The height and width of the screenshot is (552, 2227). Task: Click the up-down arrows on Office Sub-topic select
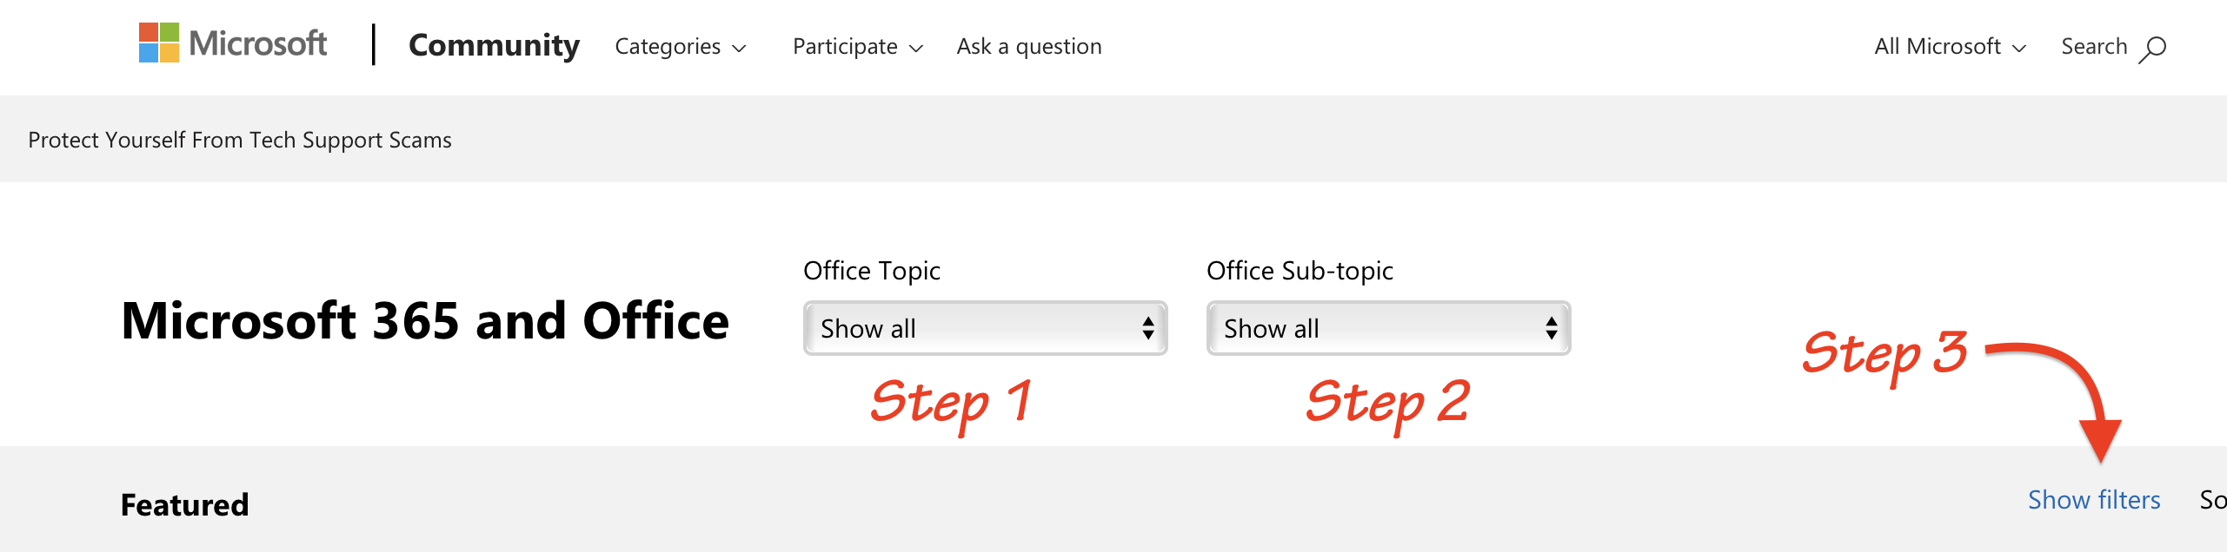click(x=1551, y=328)
